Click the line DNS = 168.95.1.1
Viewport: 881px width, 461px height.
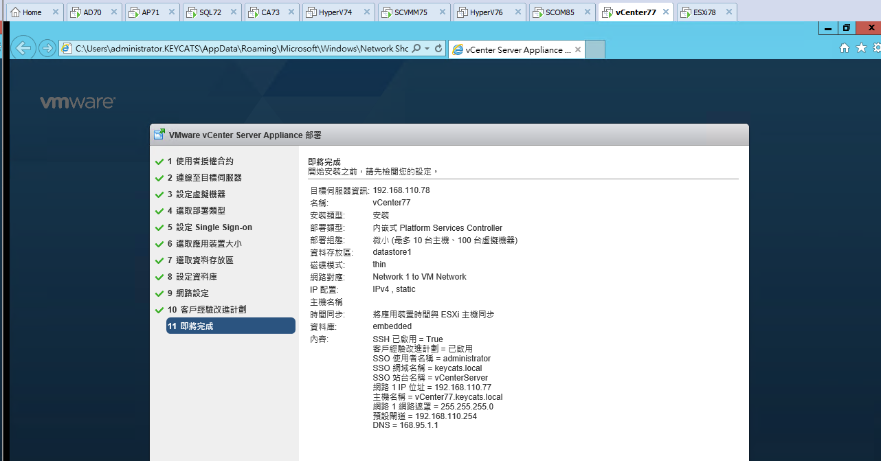click(x=405, y=425)
